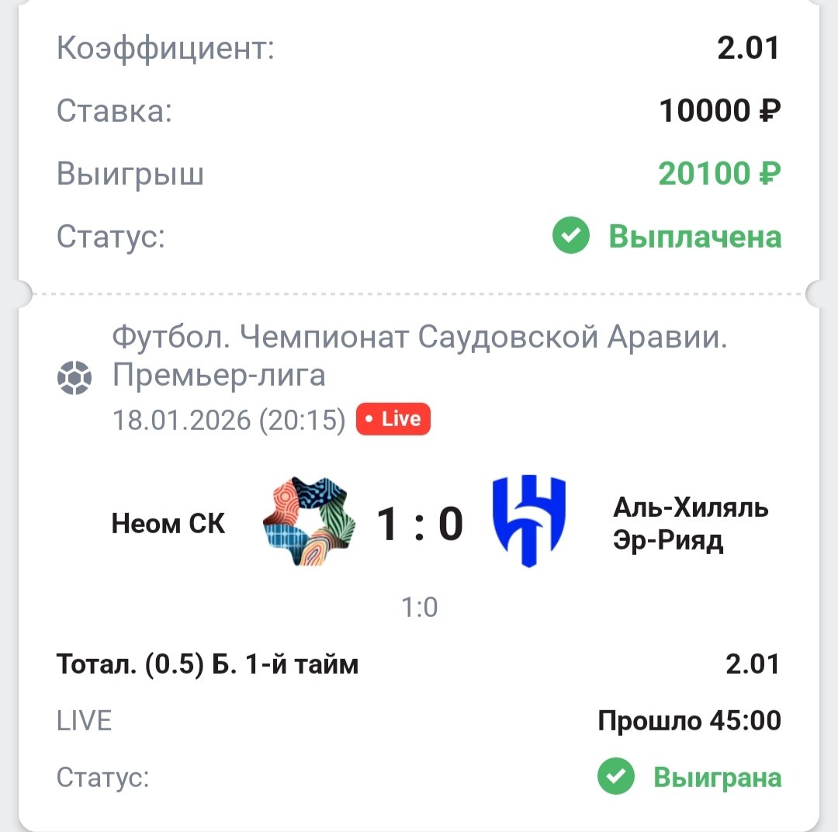Image resolution: width=838 pixels, height=832 pixels.
Task: Tap the Выплачена payout status
Action: tap(694, 237)
